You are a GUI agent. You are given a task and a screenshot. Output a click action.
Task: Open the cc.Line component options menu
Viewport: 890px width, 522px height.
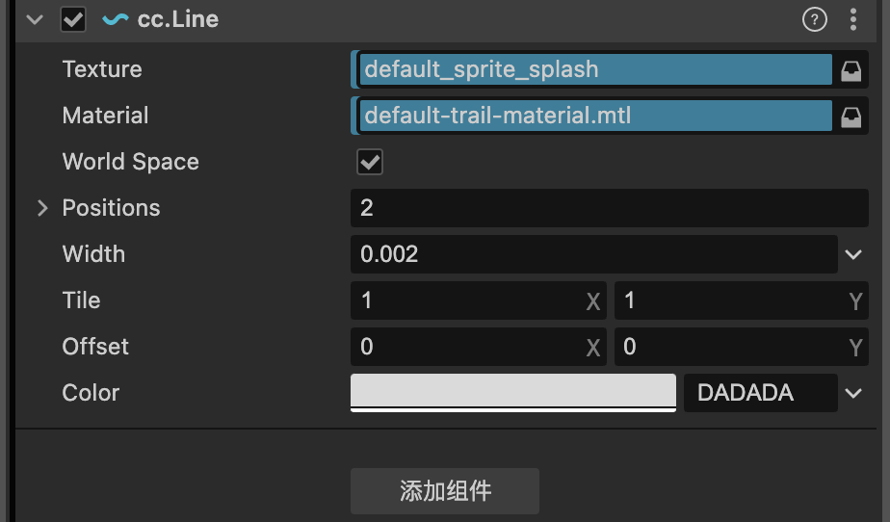853,19
